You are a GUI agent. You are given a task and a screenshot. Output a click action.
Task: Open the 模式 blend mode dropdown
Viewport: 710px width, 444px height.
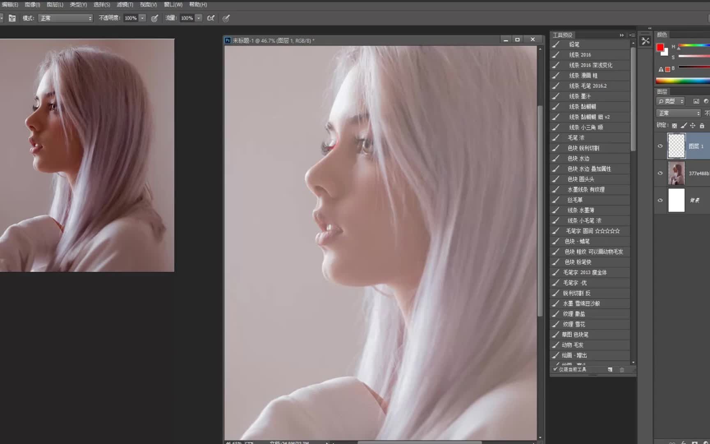pyautogui.click(x=65, y=18)
